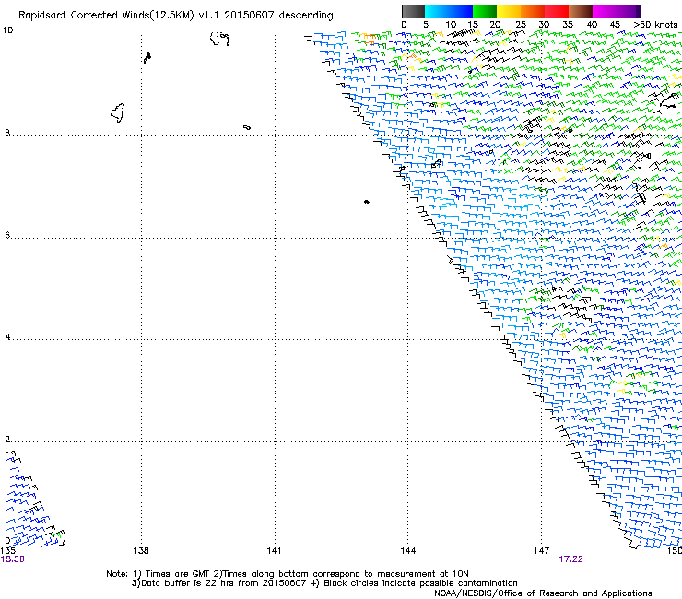Click the island group outline near 10N 140E
The width and height of the screenshot is (682, 599).
point(219,39)
